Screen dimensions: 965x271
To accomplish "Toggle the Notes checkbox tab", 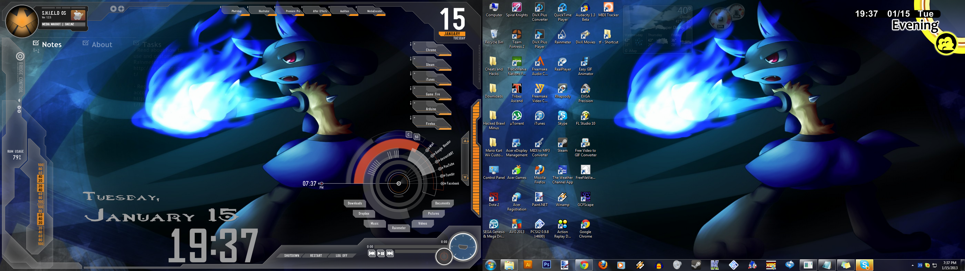I will 36,43.
